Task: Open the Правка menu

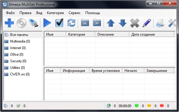Action: [25, 13]
